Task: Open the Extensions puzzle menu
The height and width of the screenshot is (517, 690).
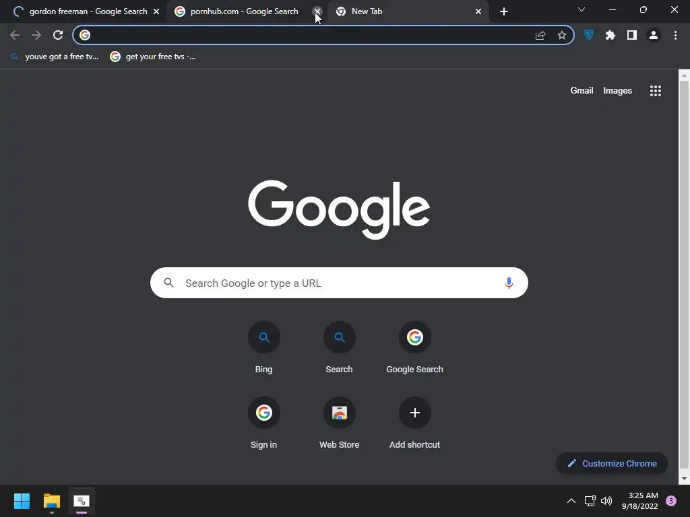Action: coord(610,35)
